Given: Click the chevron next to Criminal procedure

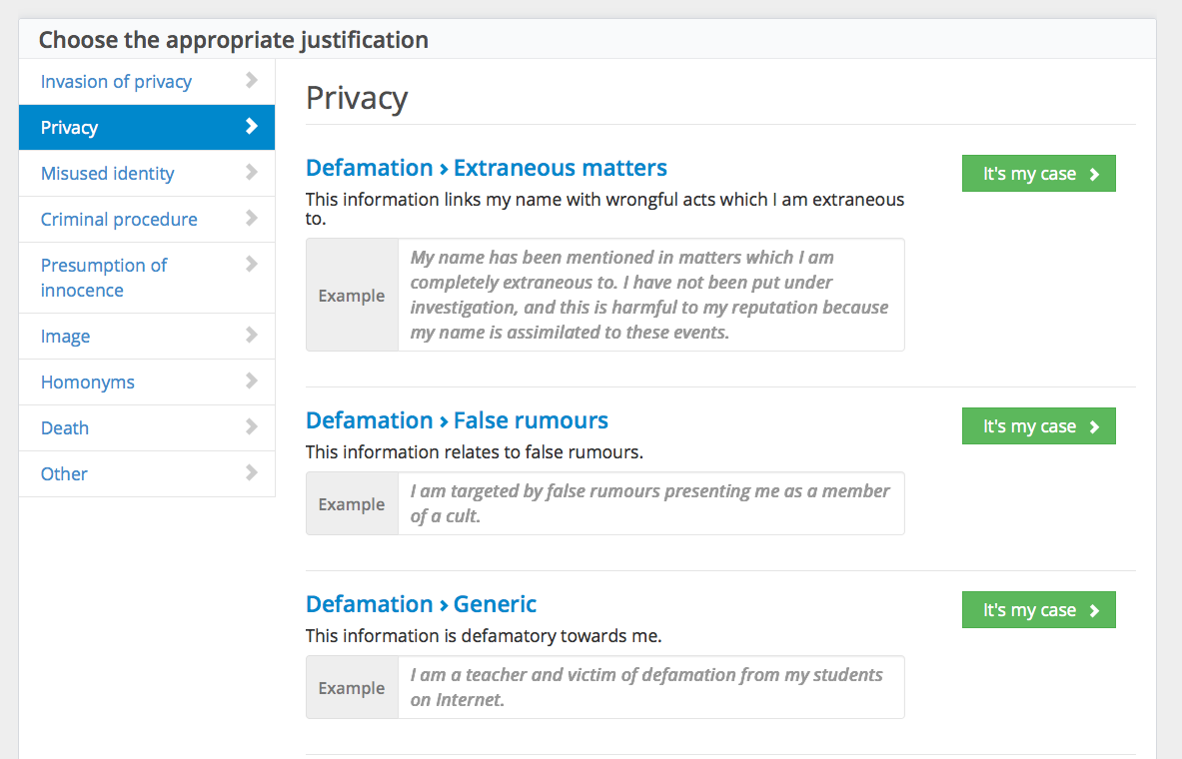Looking at the screenshot, I should pos(251,219).
